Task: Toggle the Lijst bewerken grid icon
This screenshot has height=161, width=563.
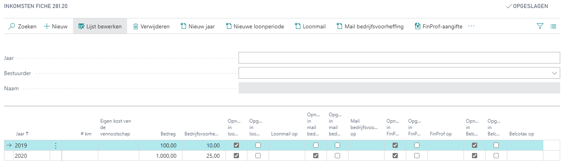Action: coord(81,26)
